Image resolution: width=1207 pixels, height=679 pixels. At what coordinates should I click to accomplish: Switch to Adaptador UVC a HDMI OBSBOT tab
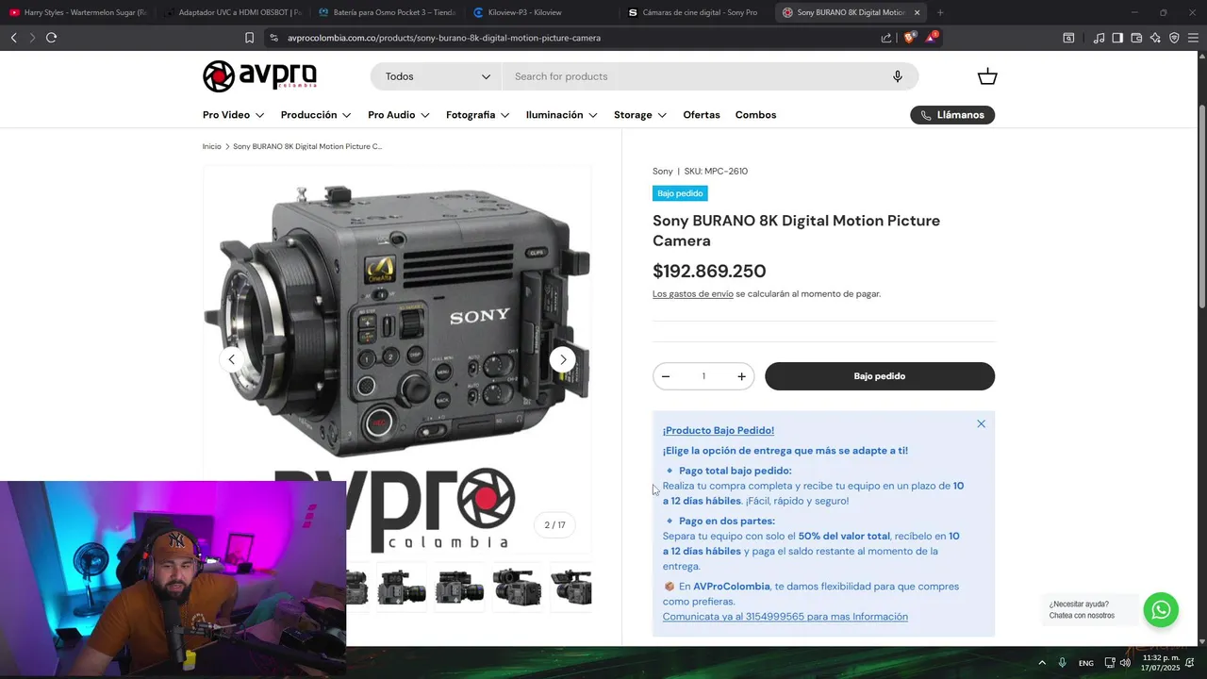click(233, 12)
